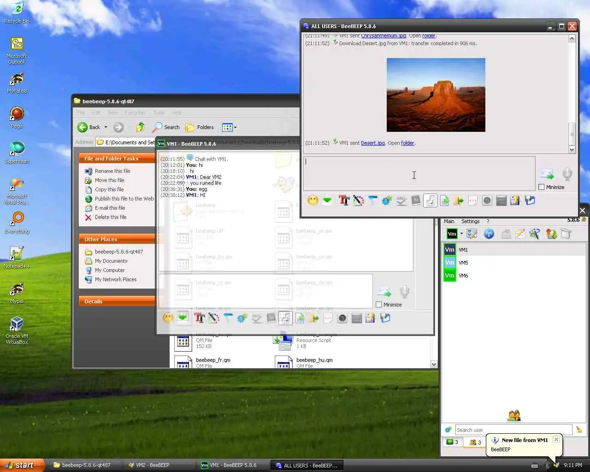The height and width of the screenshot is (472, 590).
Task: Click edit profile icon in BeeBEEP main toolbar
Action: 472,234
